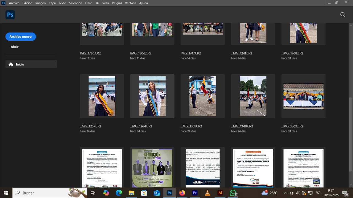Click the Archivo nuevo button
Screen dimensions: 353x198
coord(21,37)
